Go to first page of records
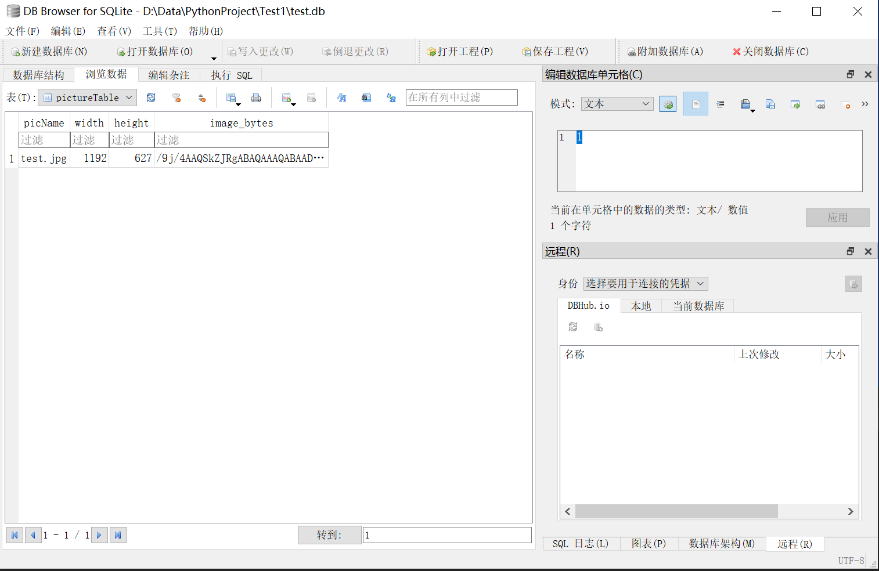 (x=15, y=535)
